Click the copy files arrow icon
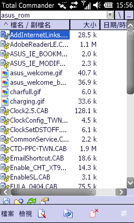 pos(68,214)
